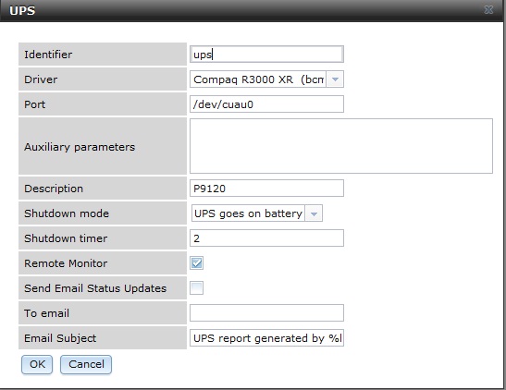
Task: Click inside the Auxiliary parameters text area
Action: pyautogui.click(x=341, y=146)
